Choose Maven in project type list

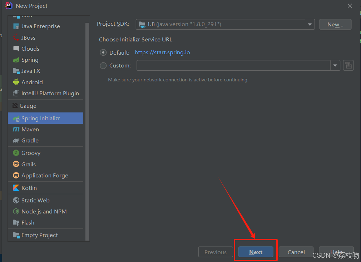click(x=46, y=129)
